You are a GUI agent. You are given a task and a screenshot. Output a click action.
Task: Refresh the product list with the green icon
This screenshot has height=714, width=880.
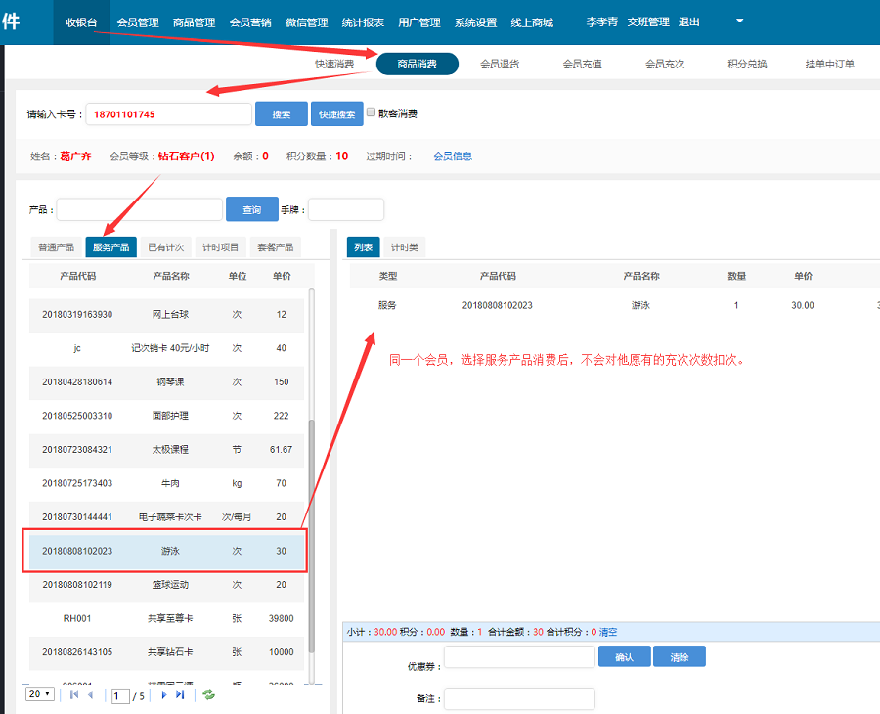207,695
